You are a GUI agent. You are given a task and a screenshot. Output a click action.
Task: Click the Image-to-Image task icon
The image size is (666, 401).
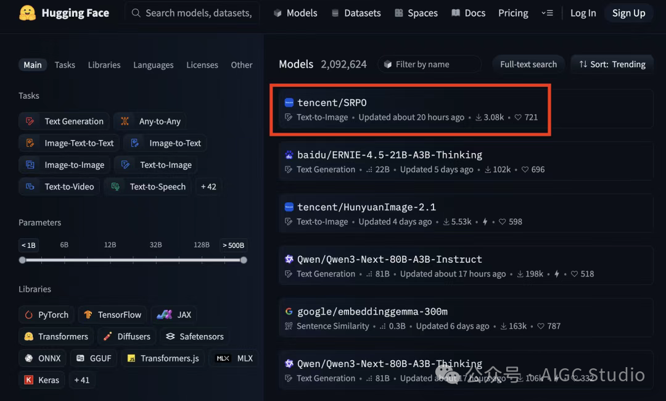point(30,164)
